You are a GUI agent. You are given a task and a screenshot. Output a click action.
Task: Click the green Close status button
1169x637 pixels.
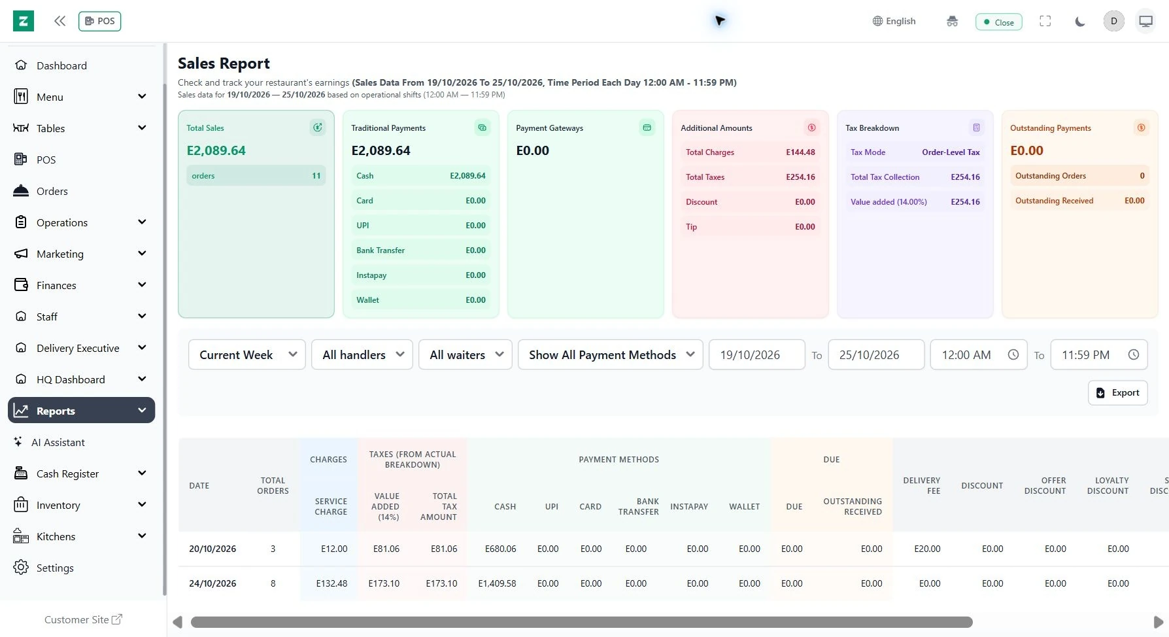(x=998, y=22)
